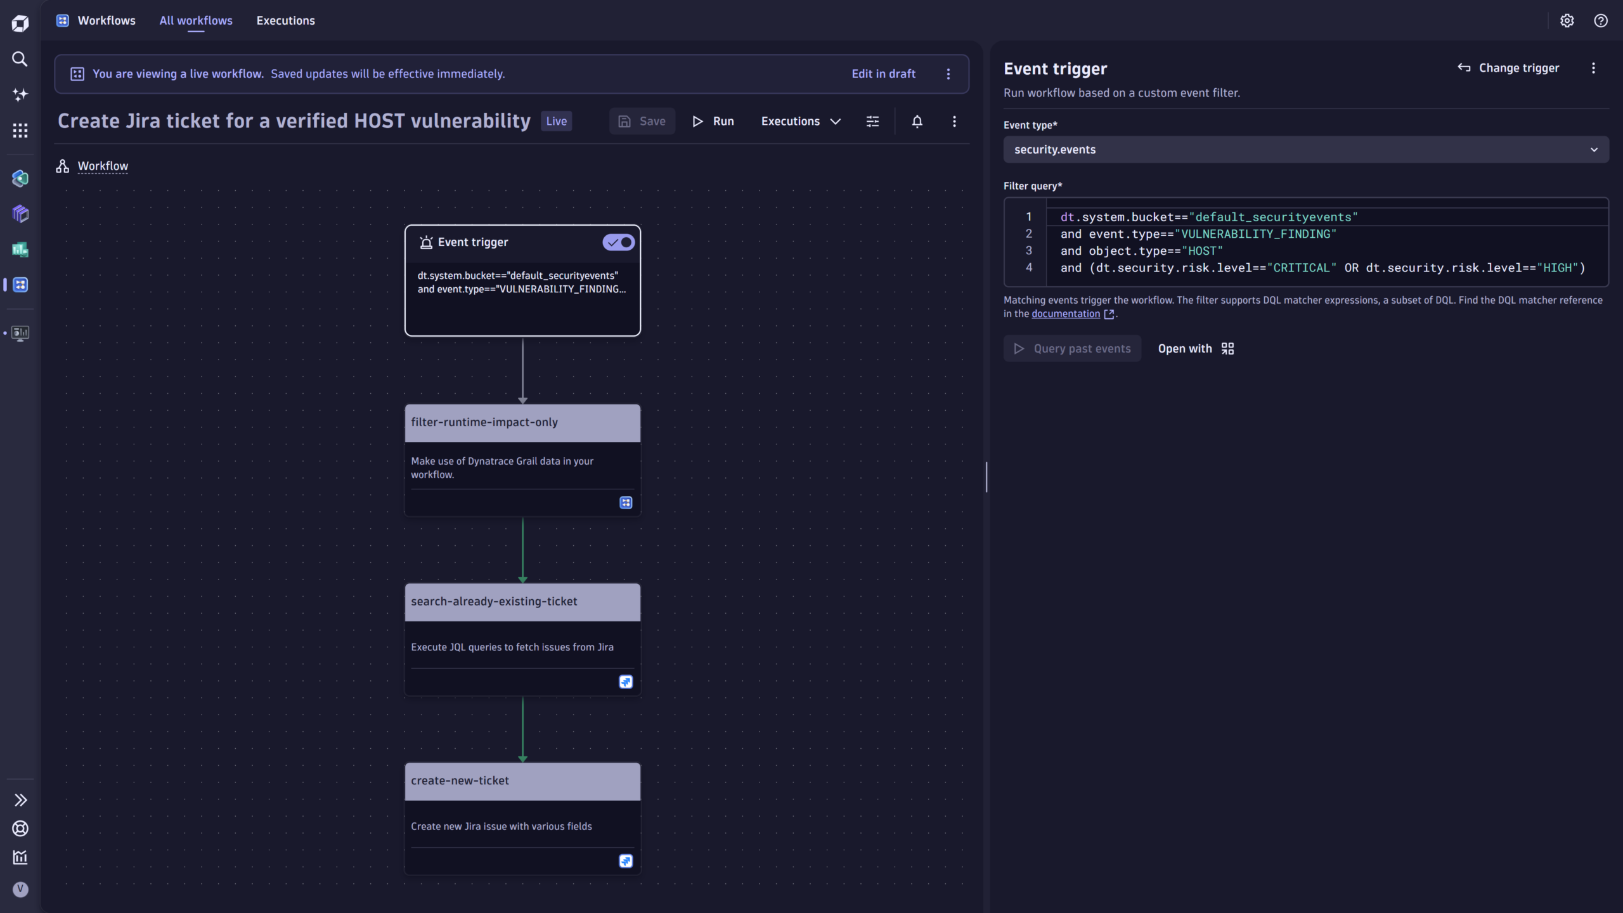The height and width of the screenshot is (913, 1623).
Task: Open workflow settings sliders icon
Action: (872, 121)
